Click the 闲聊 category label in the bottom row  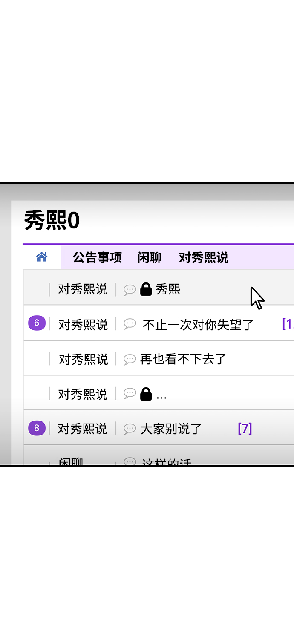click(71, 462)
